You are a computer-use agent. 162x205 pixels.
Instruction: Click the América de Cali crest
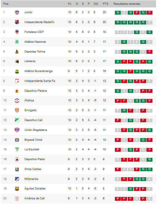point(17,199)
